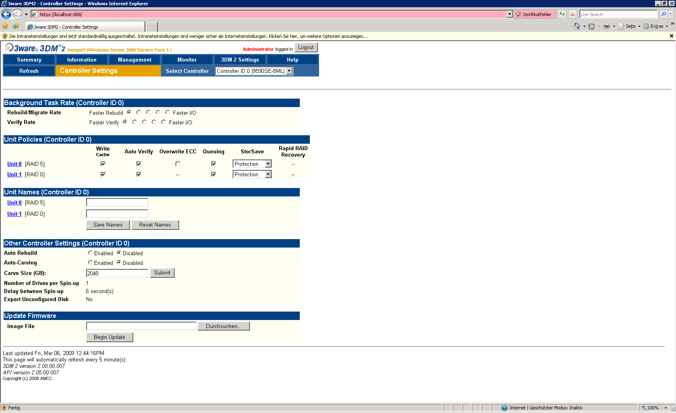Toggle Write Cache for Unit 0

(x=103, y=164)
